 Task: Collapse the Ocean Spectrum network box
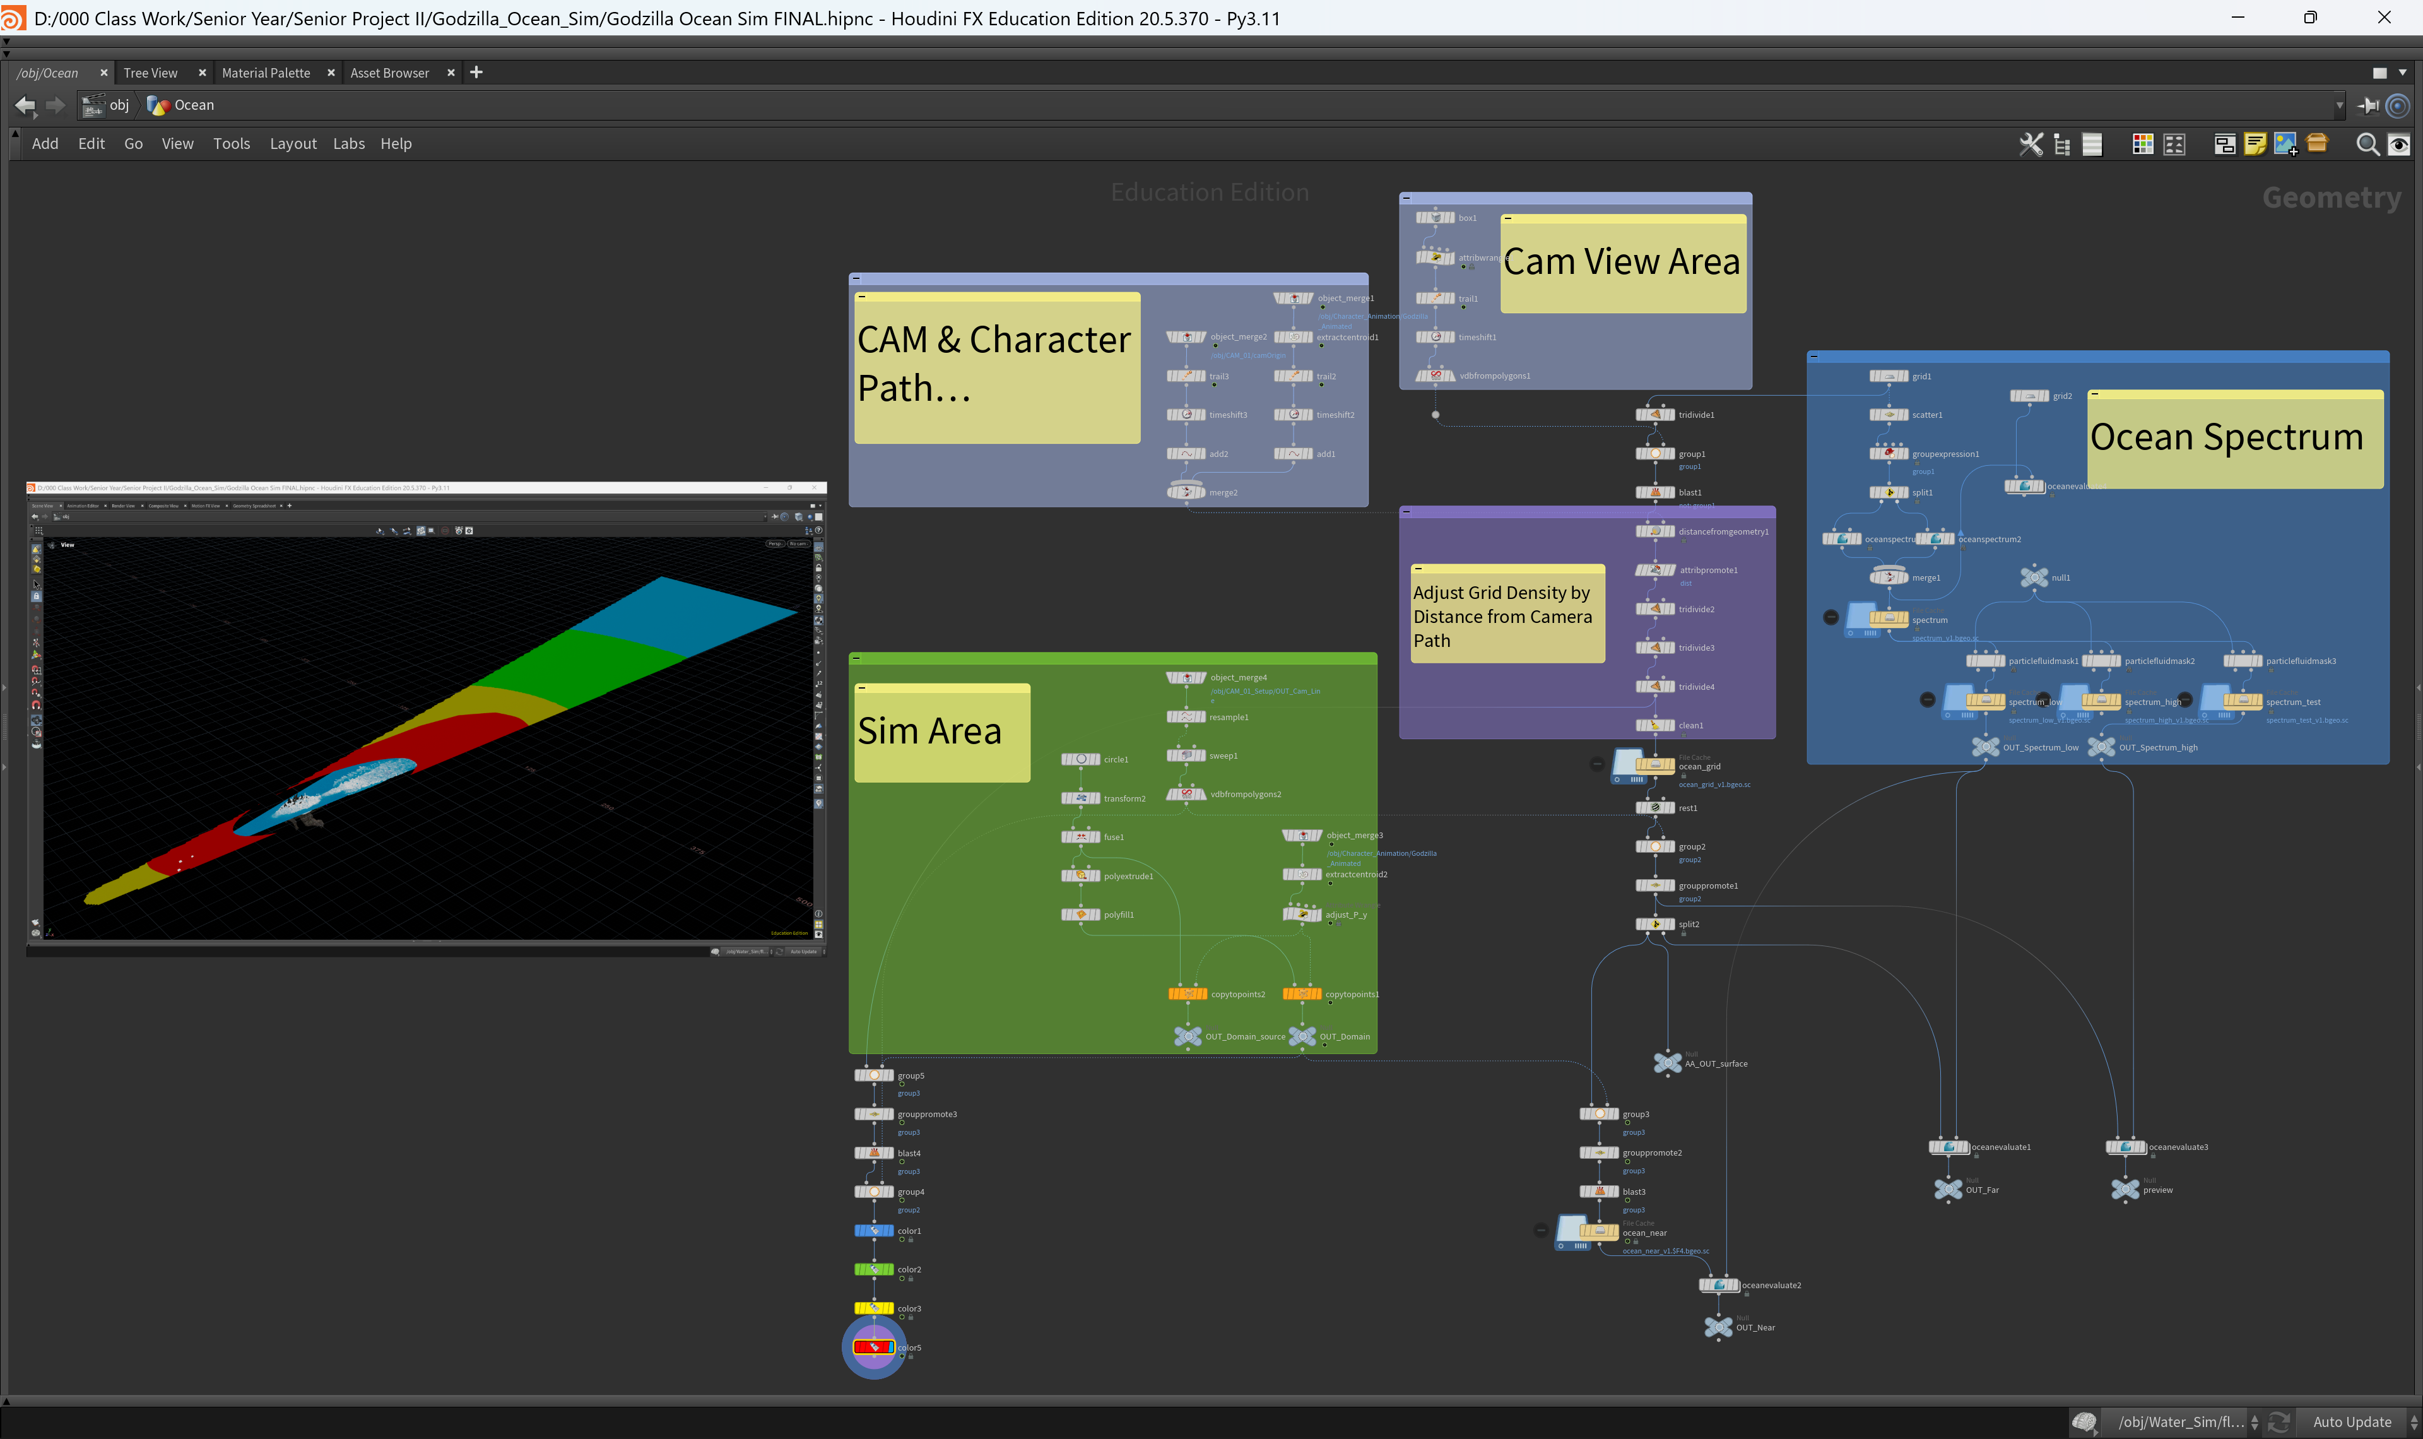point(1814,357)
